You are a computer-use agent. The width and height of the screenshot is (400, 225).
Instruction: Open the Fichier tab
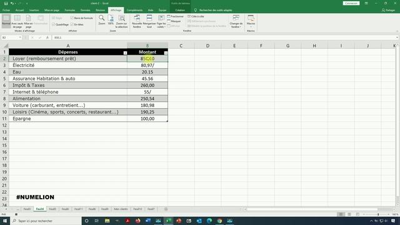[x=6, y=10]
